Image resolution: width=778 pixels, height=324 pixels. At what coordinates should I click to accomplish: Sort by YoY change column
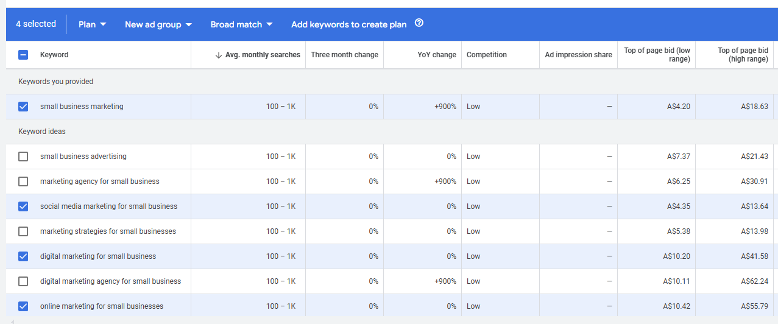tap(436, 55)
